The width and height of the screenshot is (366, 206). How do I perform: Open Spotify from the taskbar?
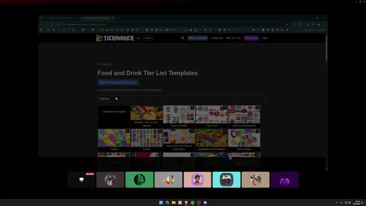192,203
